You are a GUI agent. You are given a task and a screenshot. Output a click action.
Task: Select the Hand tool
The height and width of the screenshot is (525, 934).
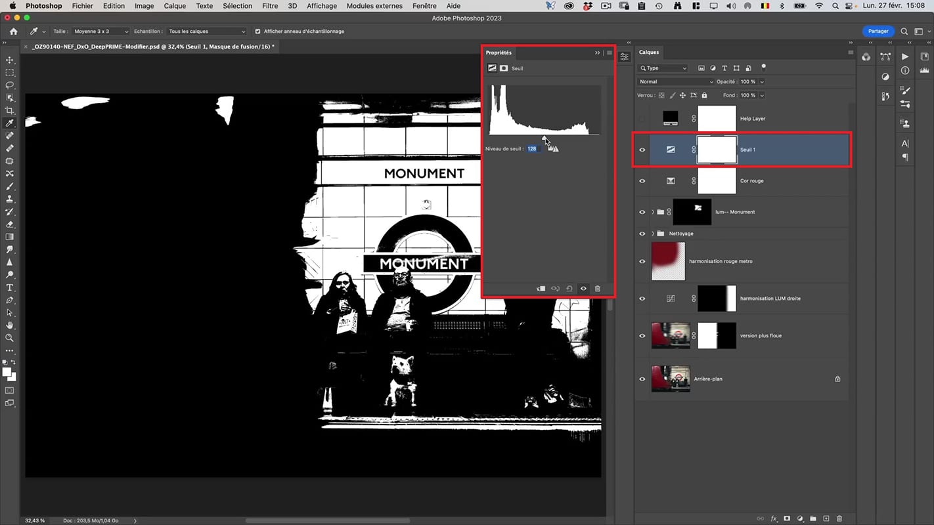pos(10,325)
